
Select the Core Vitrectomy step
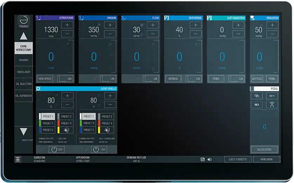pyautogui.click(x=24, y=48)
